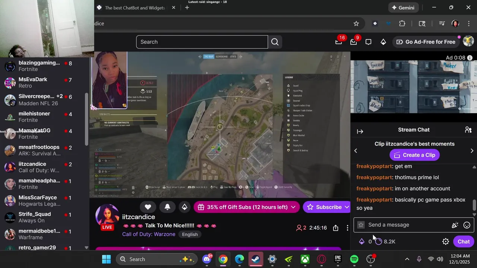Open the Pikachu user avatar menu

click(x=468, y=41)
